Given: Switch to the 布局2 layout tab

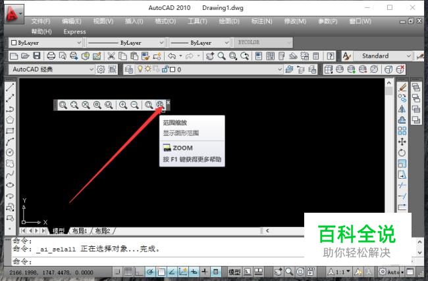Looking at the screenshot, I should 102,231.
